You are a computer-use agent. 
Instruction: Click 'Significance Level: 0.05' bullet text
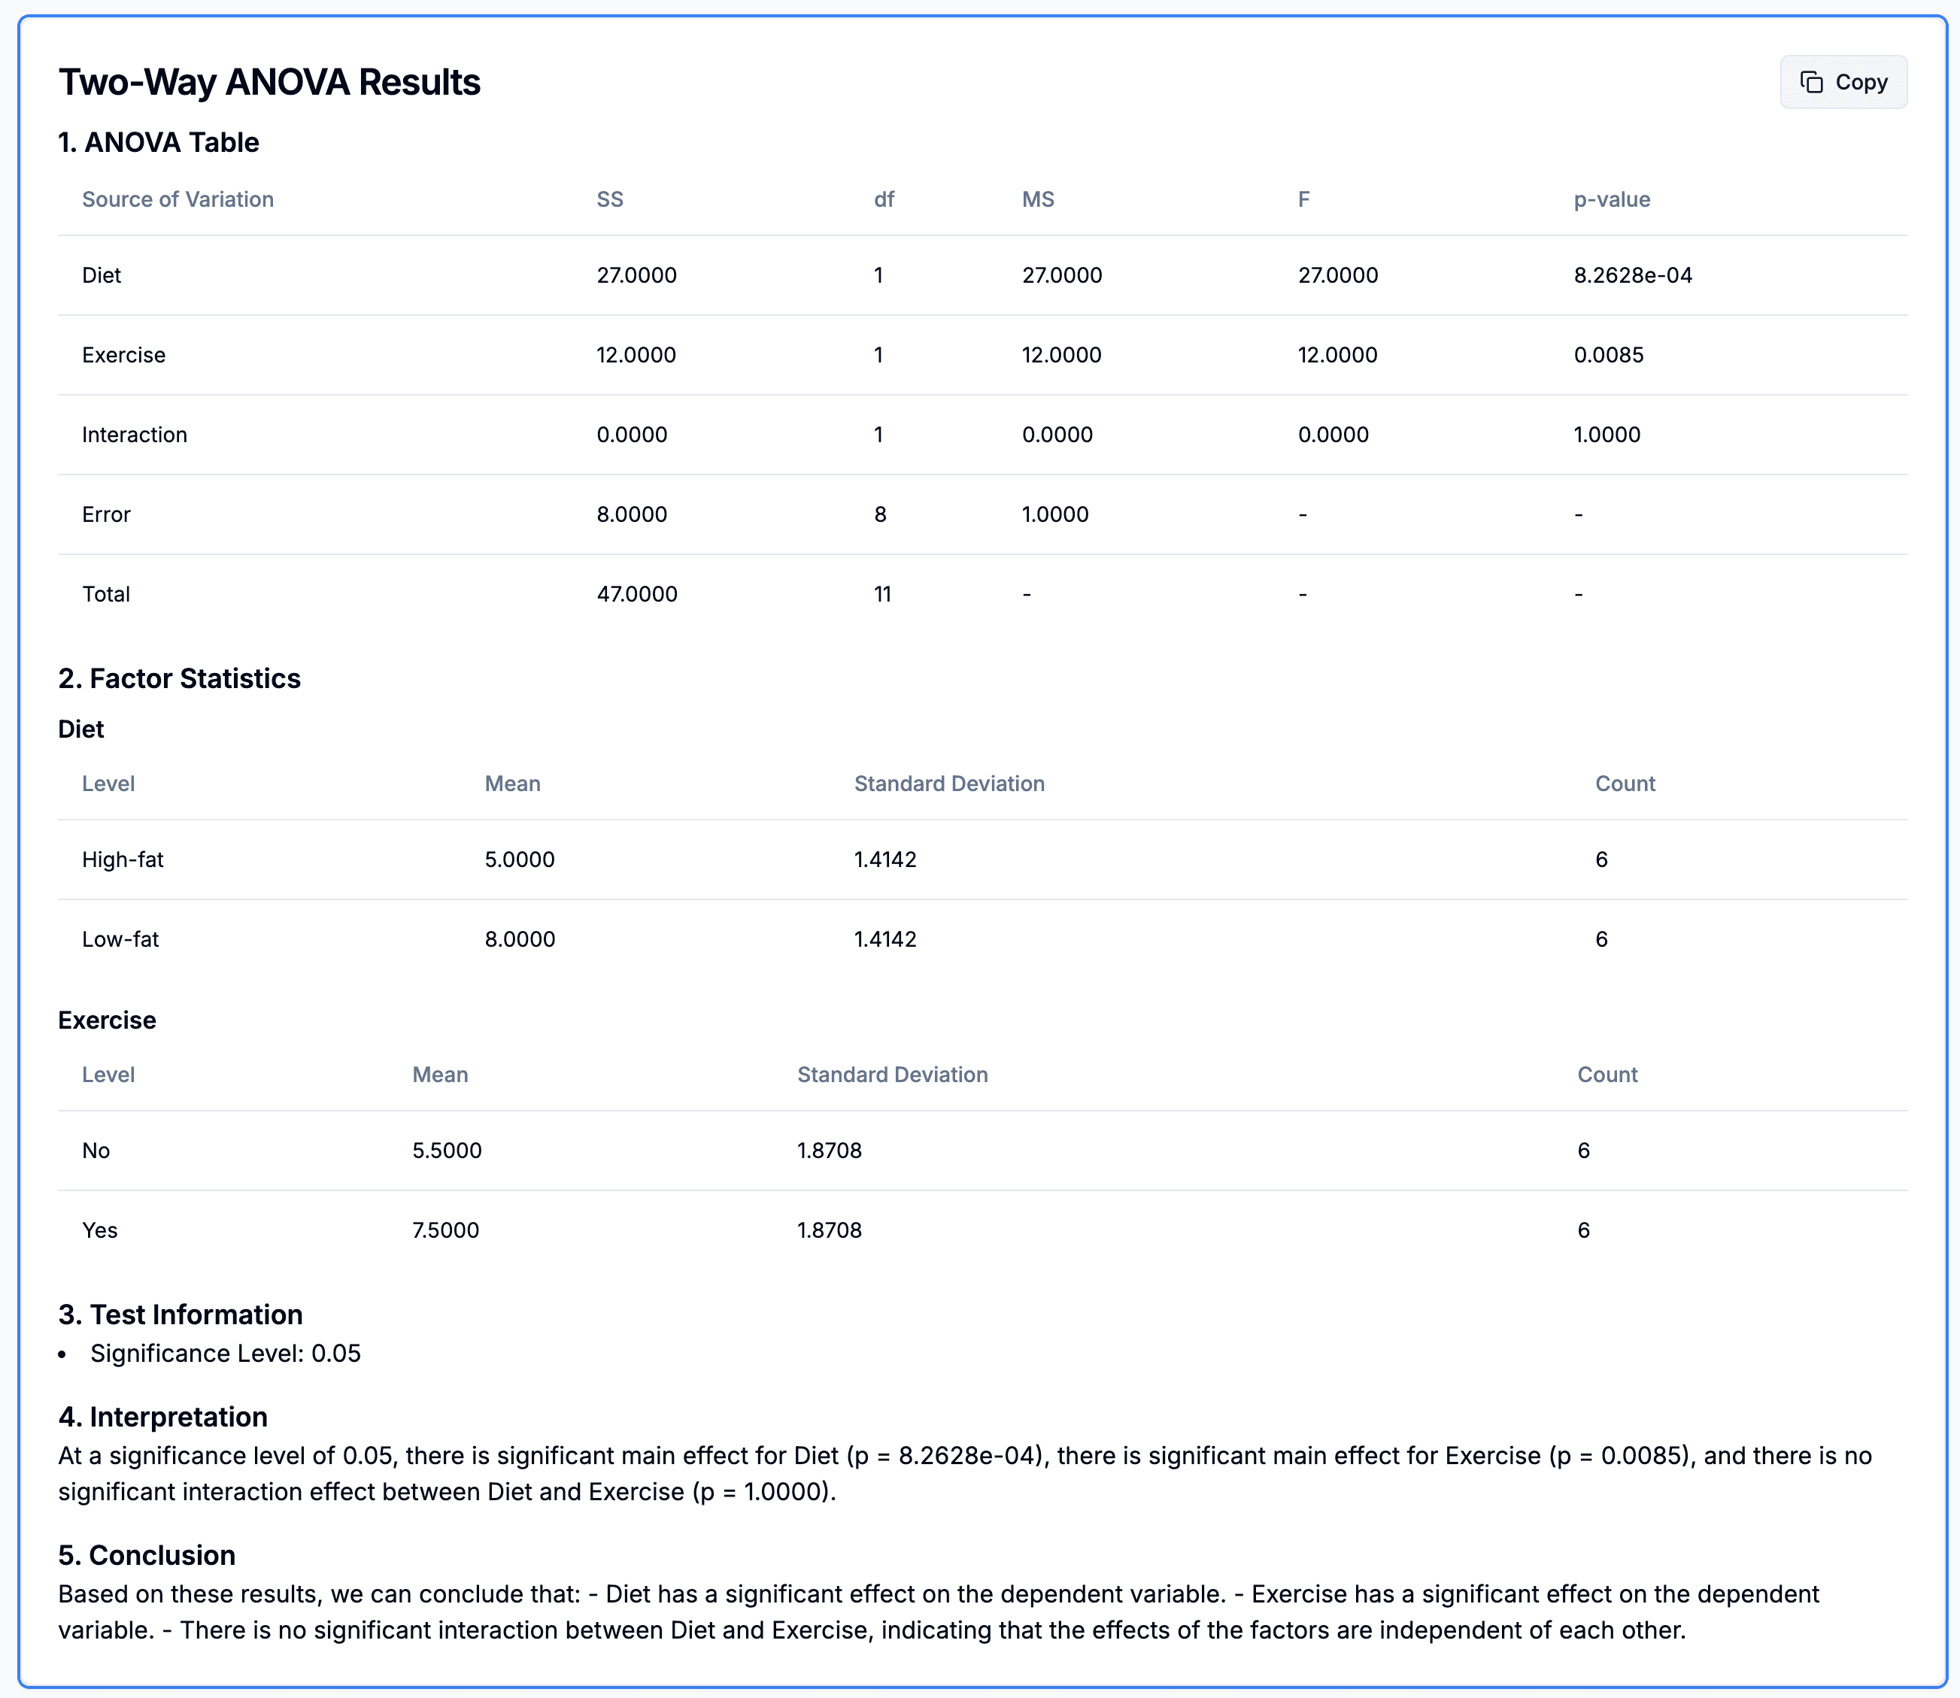click(x=226, y=1353)
